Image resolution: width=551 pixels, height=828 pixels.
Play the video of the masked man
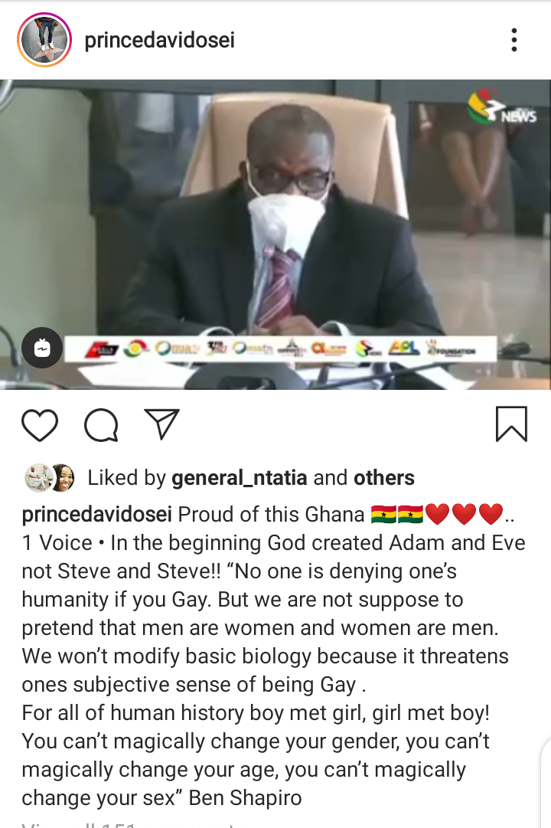275,234
